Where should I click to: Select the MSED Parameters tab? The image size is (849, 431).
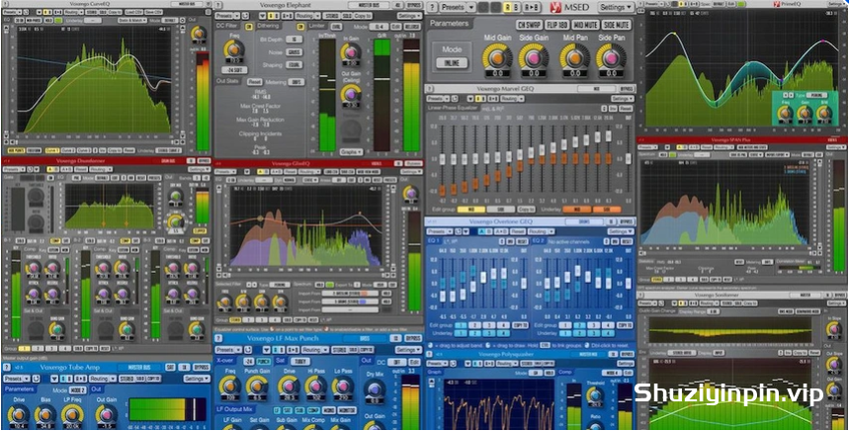coord(449,24)
